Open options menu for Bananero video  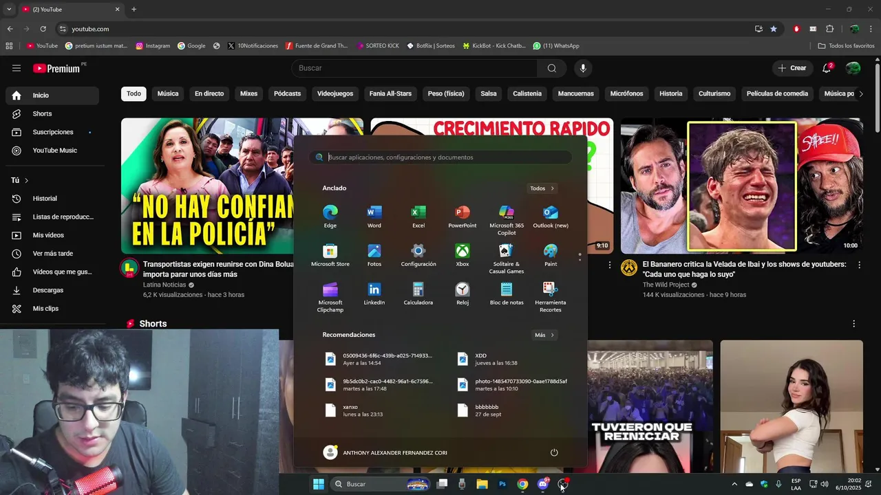click(x=859, y=265)
